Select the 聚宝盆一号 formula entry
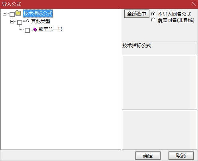Viewport: 198px width, 161px height. (x=51, y=29)
